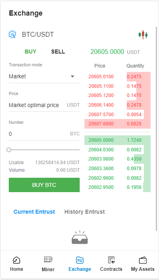
Task: Select the Exchange icon in bottom bar
Action: 80,260
